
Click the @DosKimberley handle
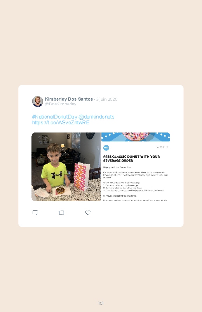pos(61,104)
